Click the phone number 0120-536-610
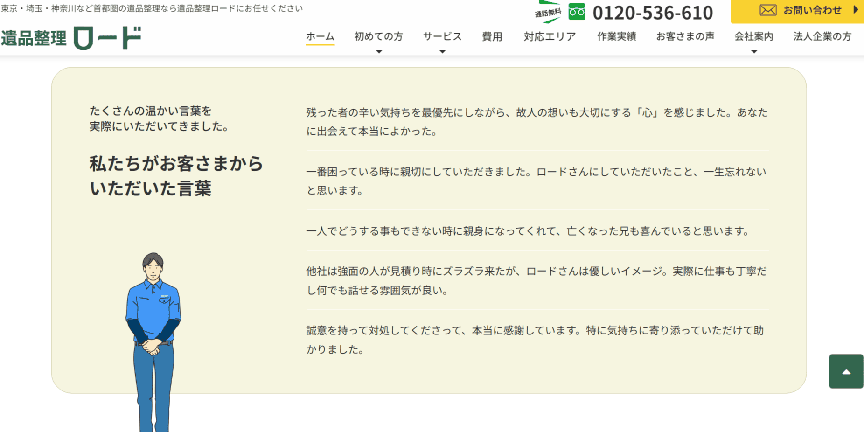The width and height of the screenshot is (864, 432). [653, 13]
